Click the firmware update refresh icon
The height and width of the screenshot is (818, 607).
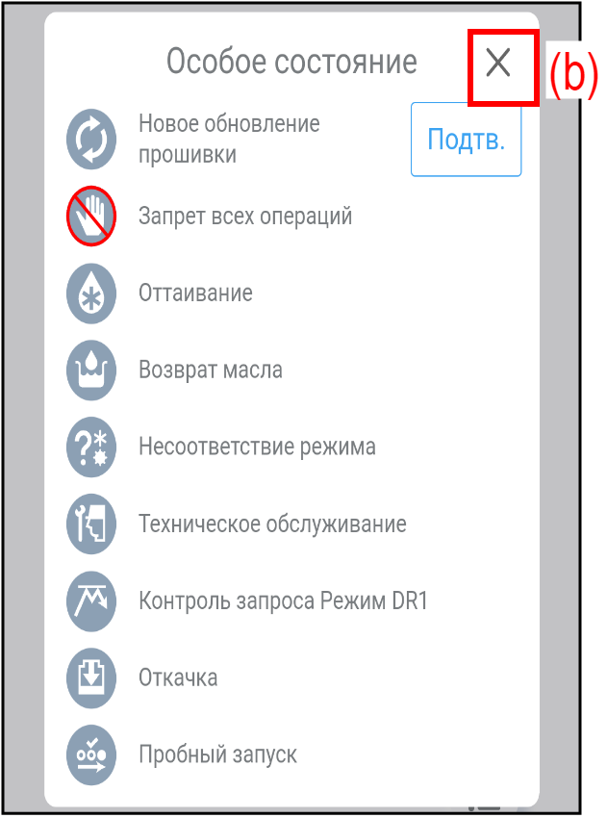coord(91,140)
